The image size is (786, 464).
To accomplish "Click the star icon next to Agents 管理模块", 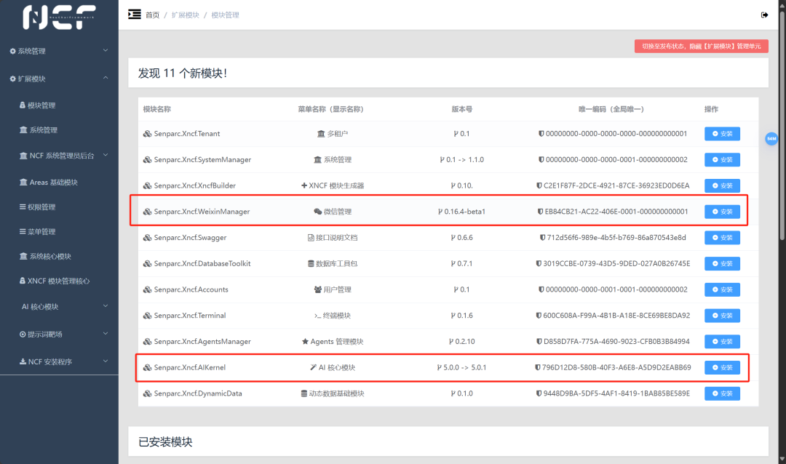I will (305, 342).
